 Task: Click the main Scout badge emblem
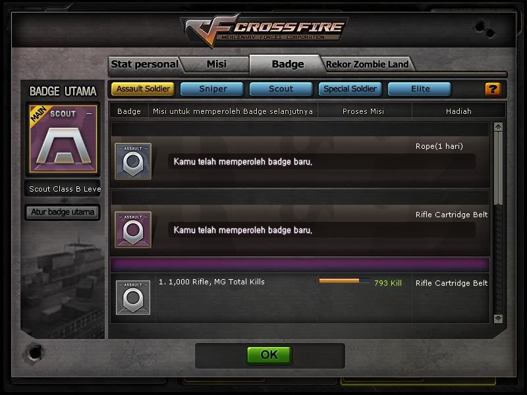63,139
